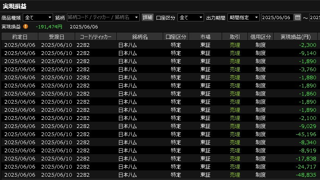Sort by the 取引 column header

pyautogui.click(x=235, y=37)
